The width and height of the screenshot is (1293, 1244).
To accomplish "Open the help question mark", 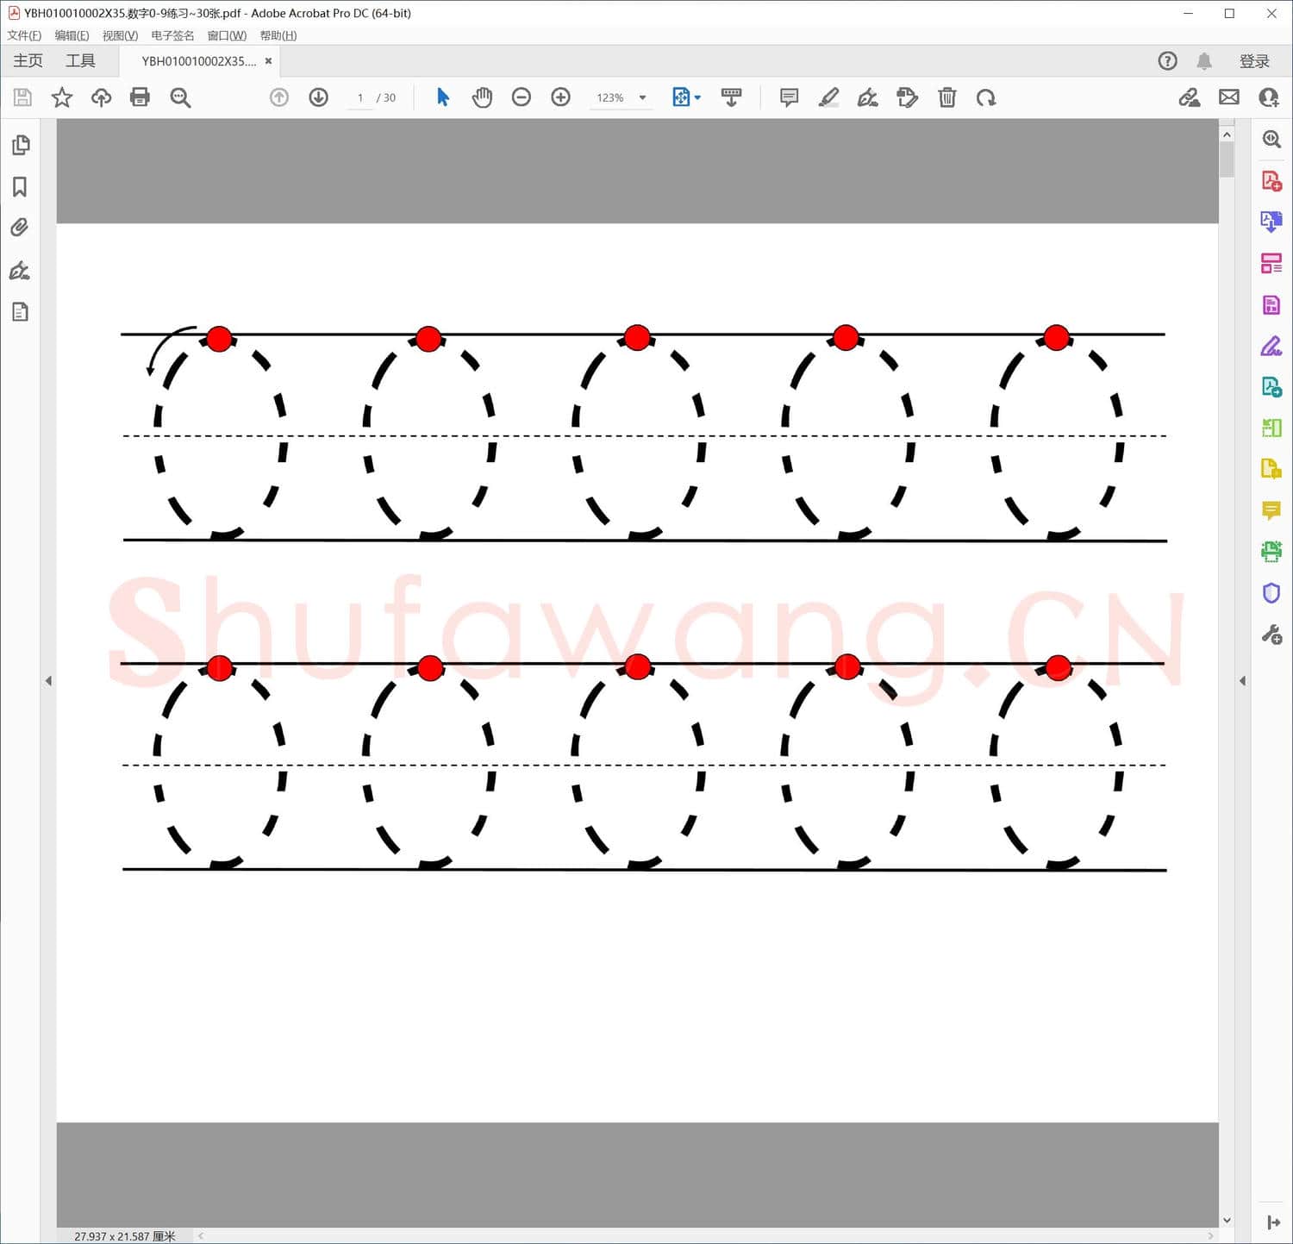I will point(1167,61).
